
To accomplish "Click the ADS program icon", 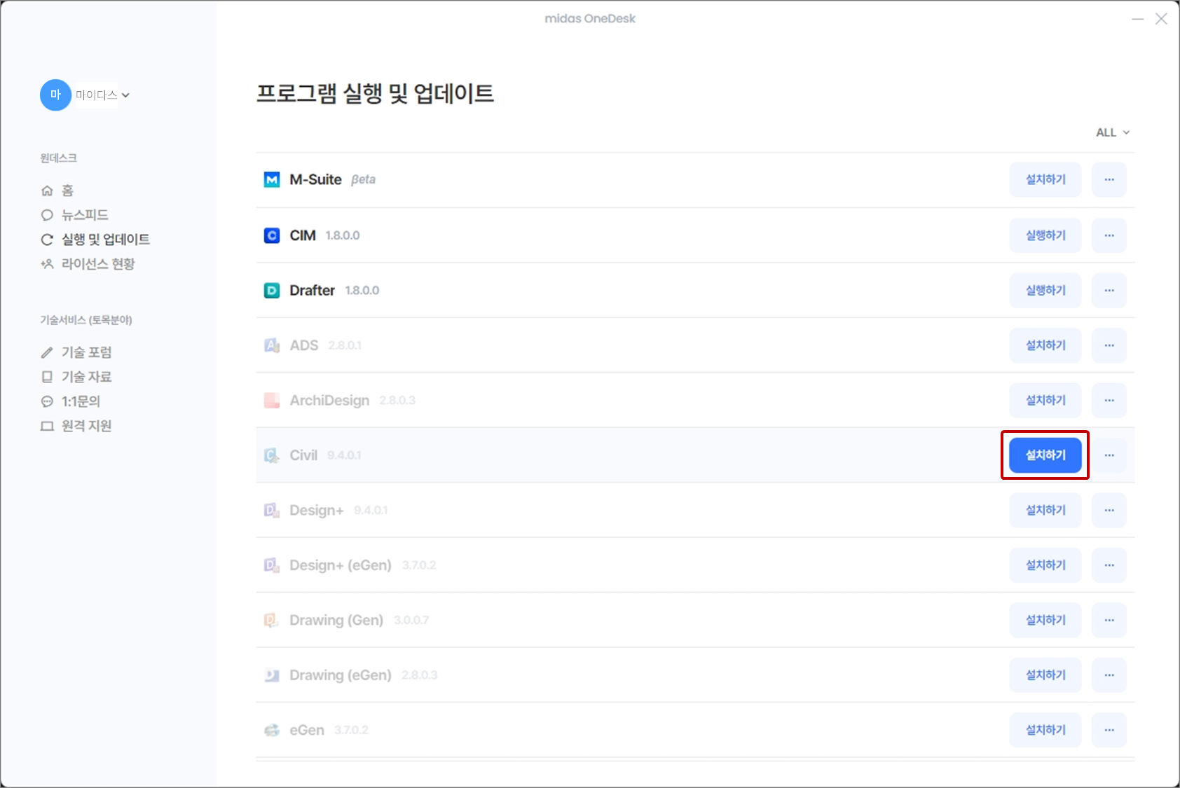I will pyautogui.click(x=272, y=345).
